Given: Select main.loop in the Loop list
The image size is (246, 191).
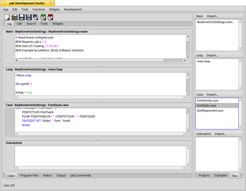Looking at the screenshot, I should pyautogui.click(x=217, y=61).
